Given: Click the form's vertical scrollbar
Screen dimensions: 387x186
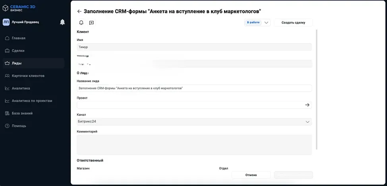Looking at the screenshot, I should tap(317, 89).
